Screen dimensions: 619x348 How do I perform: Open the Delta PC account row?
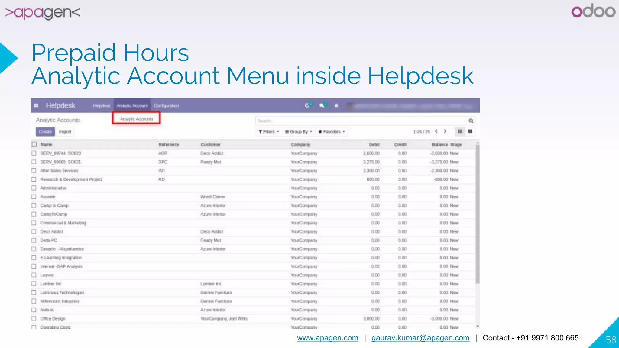pos(254,240)
